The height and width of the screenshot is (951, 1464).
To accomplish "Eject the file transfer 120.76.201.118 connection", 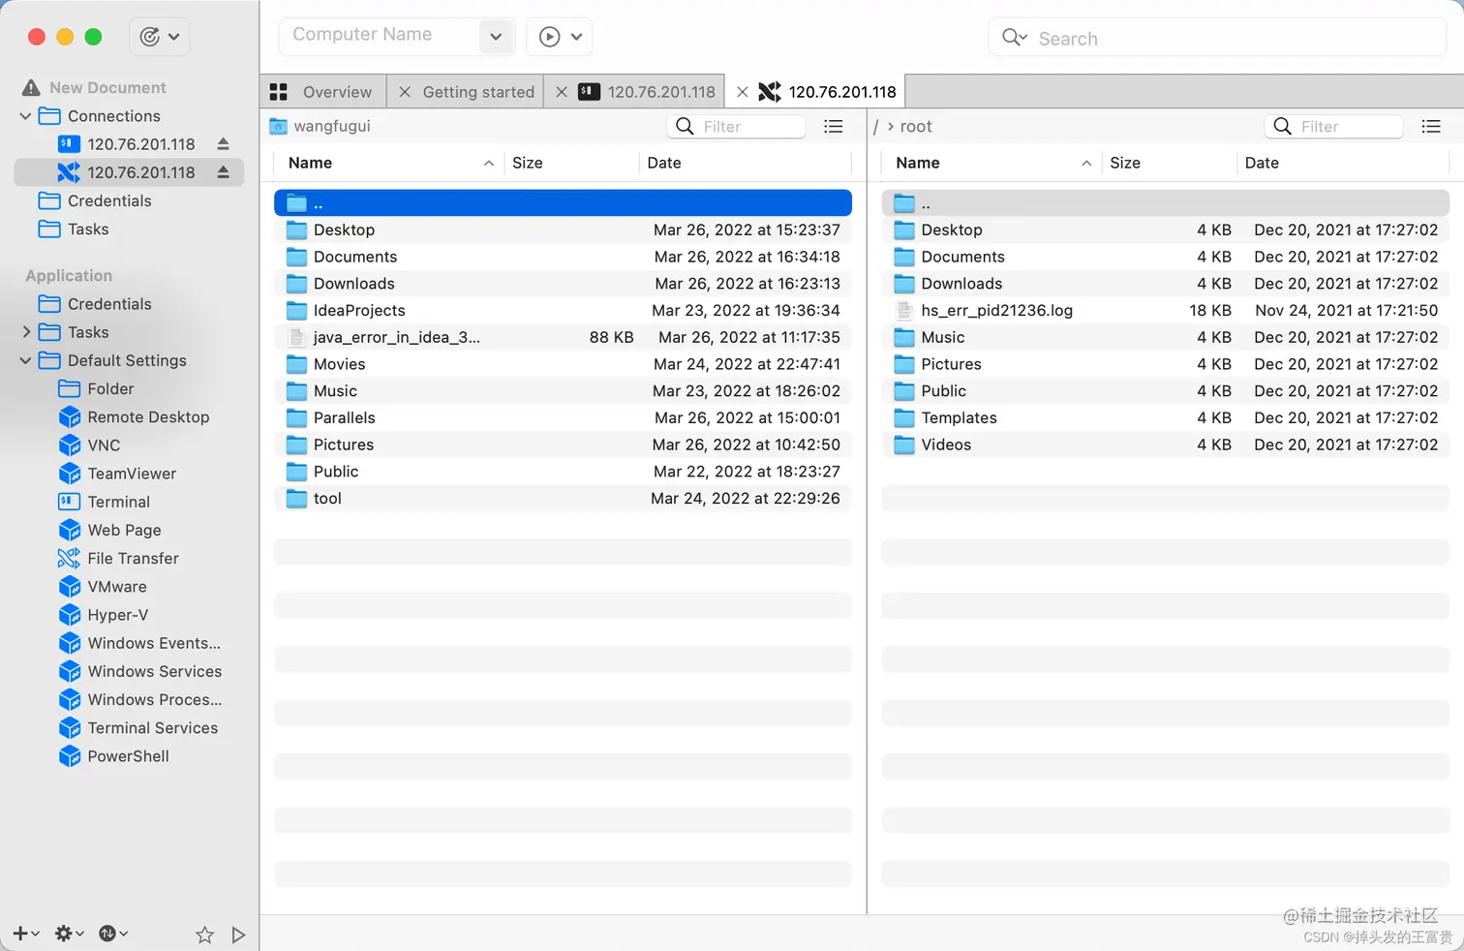I will [x=223, y=172].
